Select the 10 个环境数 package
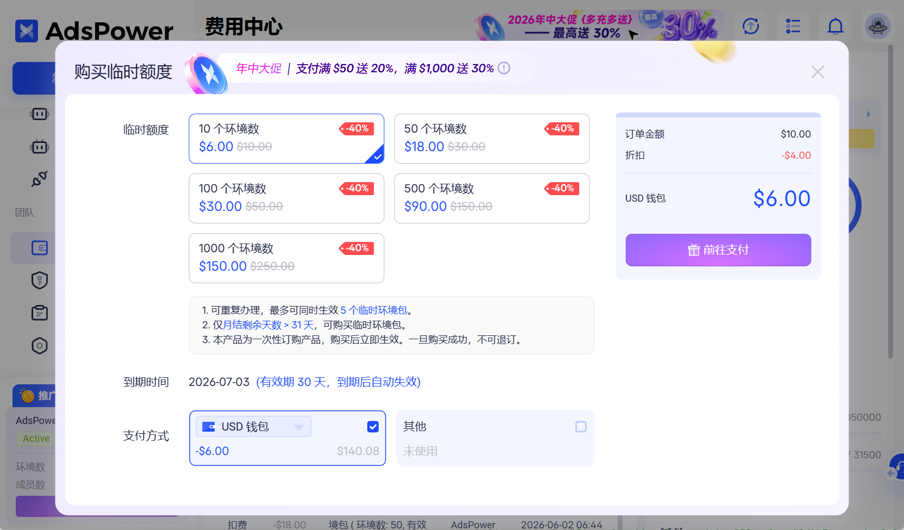 point(286,139)
